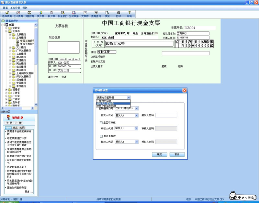Click the first 中国工商银行 document icon in tree

tap(18, 41)
